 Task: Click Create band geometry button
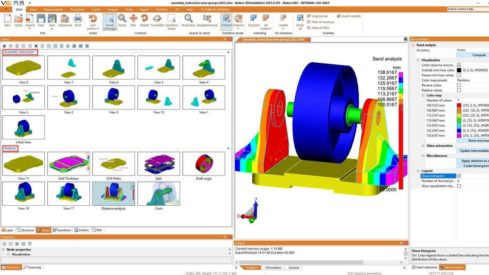(473, 166)
